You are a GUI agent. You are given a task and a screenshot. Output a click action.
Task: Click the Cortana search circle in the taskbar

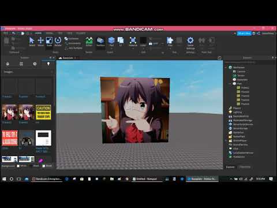(x=12, y=179)
